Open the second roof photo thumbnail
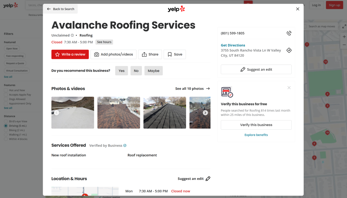This screenshot has width=347, height=198. point(119,113)
